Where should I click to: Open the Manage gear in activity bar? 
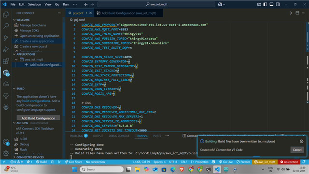[6, 153]
